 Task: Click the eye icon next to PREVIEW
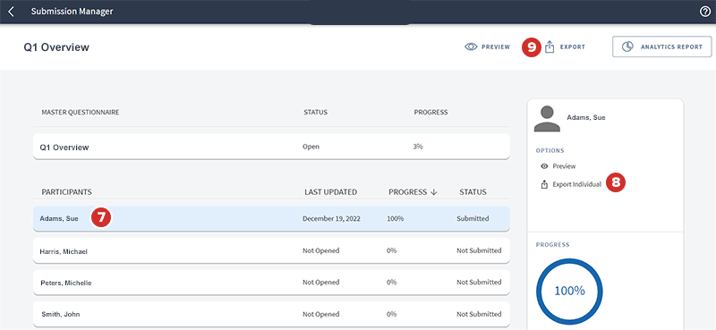(x=471, y=47)
